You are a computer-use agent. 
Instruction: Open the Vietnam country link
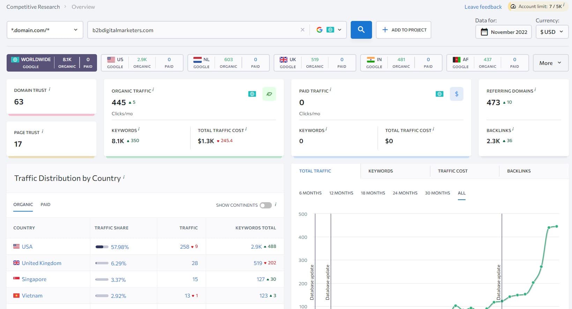point(32,296)
